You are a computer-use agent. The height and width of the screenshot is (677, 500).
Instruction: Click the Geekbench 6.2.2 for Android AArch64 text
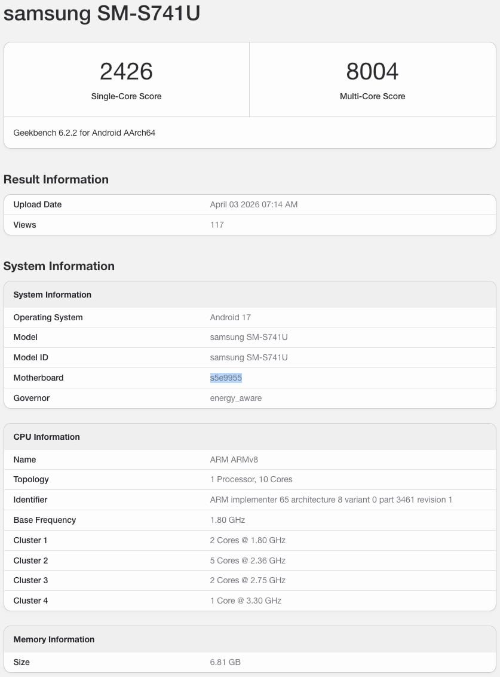coord(84,133)
